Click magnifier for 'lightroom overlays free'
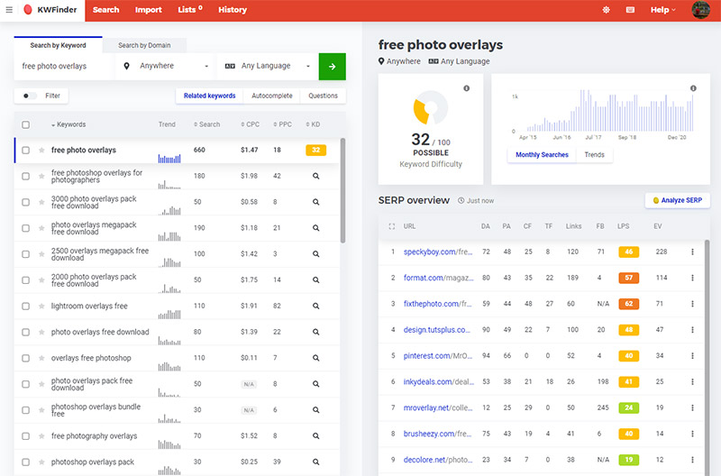Screen dimensions: 721x476 316,306
